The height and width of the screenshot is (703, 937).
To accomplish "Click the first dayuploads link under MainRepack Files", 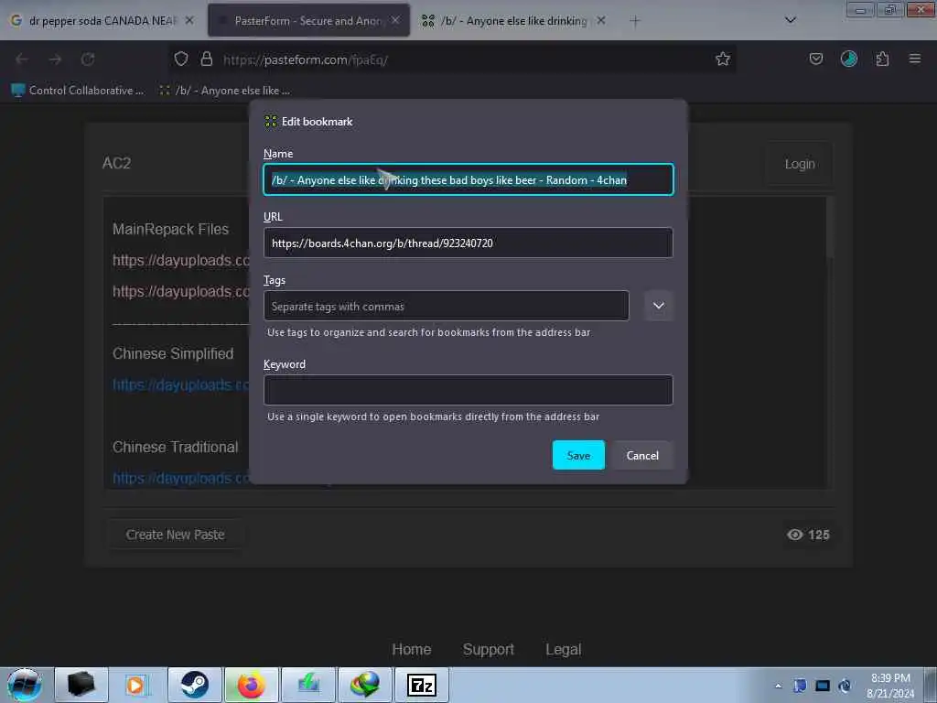I will tap(180, 261).
